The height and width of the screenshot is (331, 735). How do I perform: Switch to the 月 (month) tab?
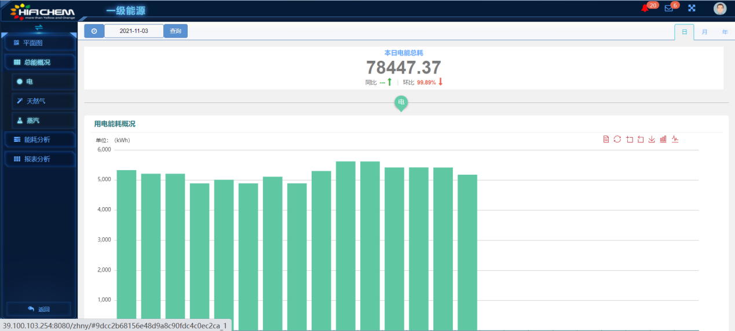point(704,32)
